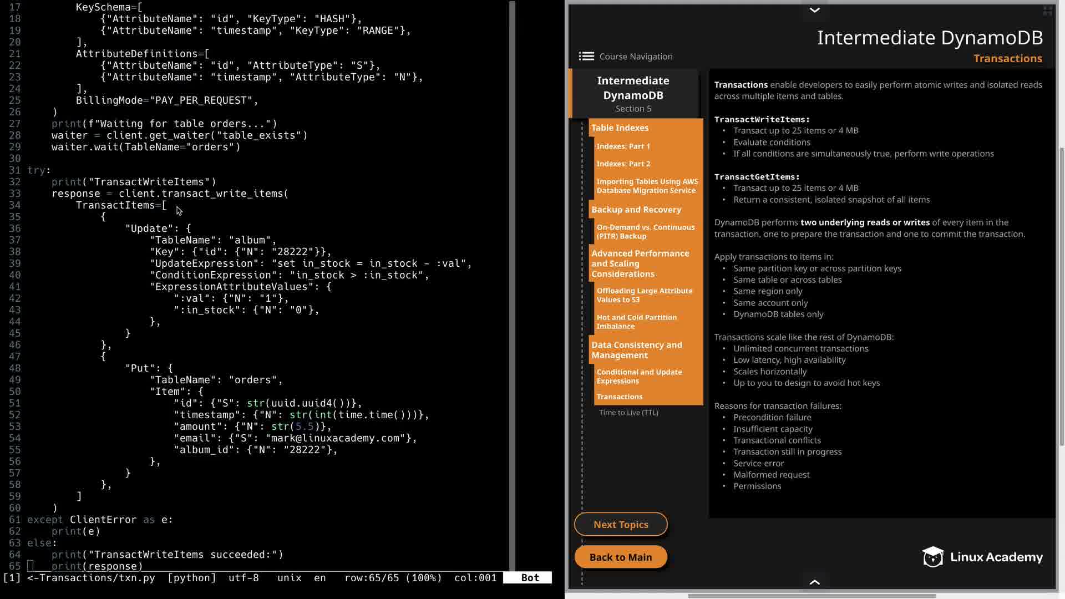The width and height of the screenshot is (1065, 599).
Task: Click the horizontal scrollbar at bottom
Action: click(x=812, y=596)
